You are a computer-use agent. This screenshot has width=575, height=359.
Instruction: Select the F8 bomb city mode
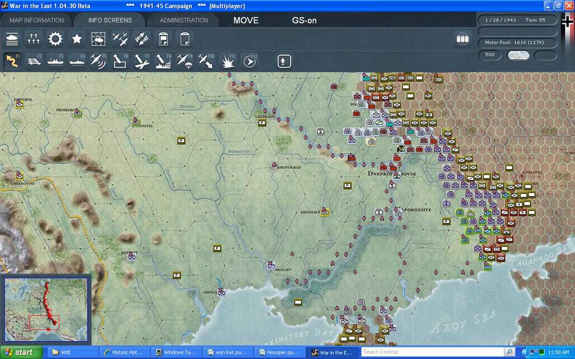tap(163, 61)
